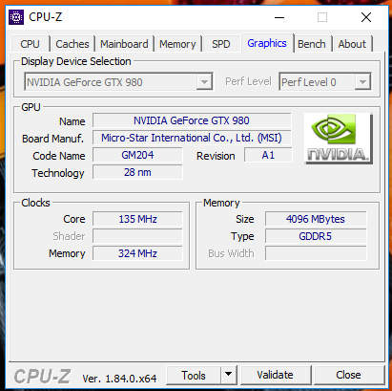Show the About tab
The width and height of the screenshot is (392, 391).
(x=352, y=44)
